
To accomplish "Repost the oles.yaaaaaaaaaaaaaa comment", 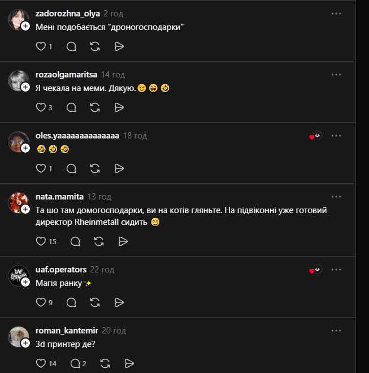I will coord(95,168).
